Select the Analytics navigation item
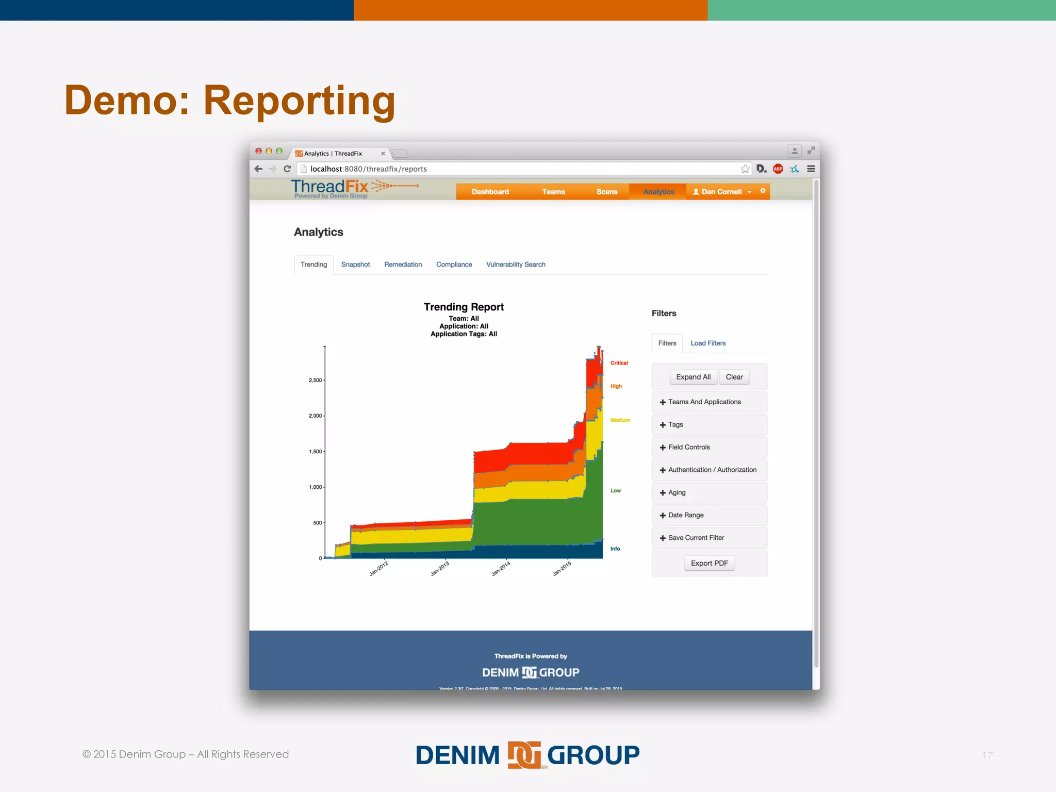The height and width of the screenshot is (792, 1056). click(x=658, y=191)
